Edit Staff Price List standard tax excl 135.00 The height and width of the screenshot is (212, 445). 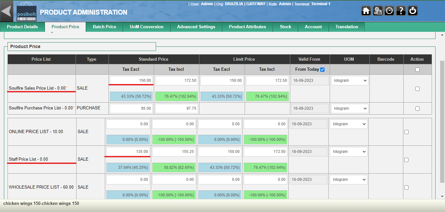coord(128,152)
